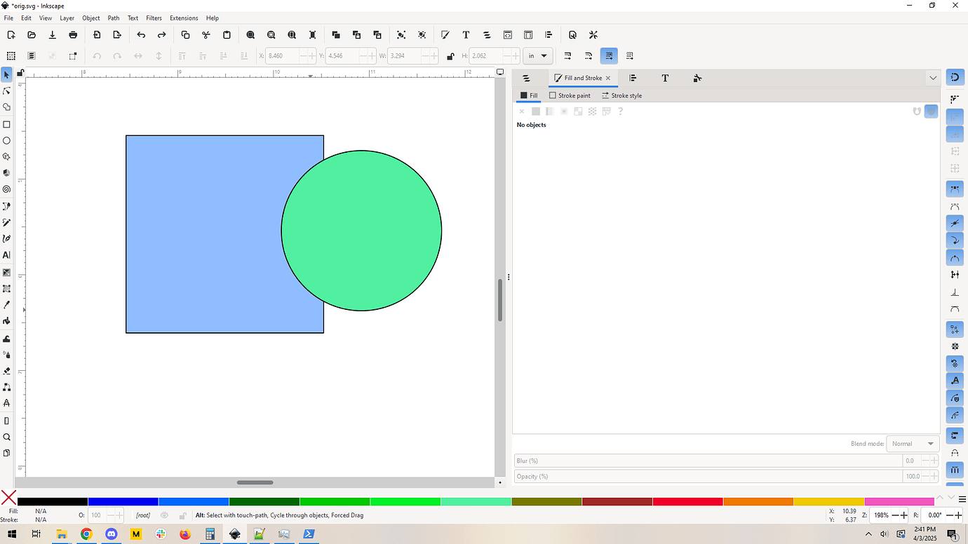The width and height of the screenshot is (968, 544).
Task: Click the Opacity (%) slider field
Action: click(708, 477)
